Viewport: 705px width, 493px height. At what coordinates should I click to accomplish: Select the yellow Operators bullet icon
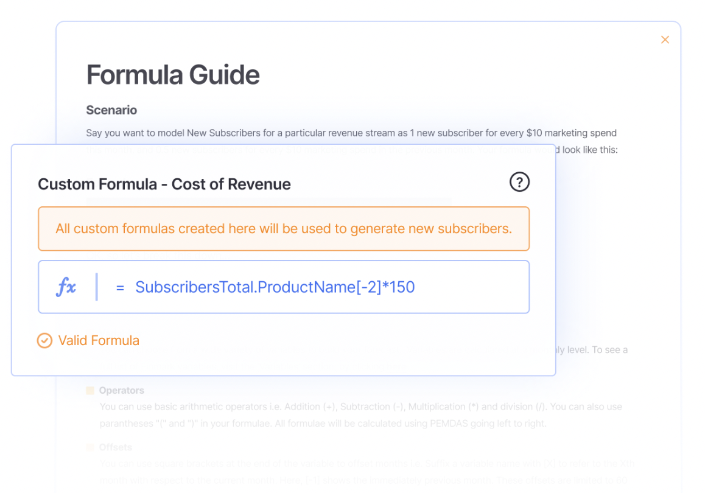[90, 391]
